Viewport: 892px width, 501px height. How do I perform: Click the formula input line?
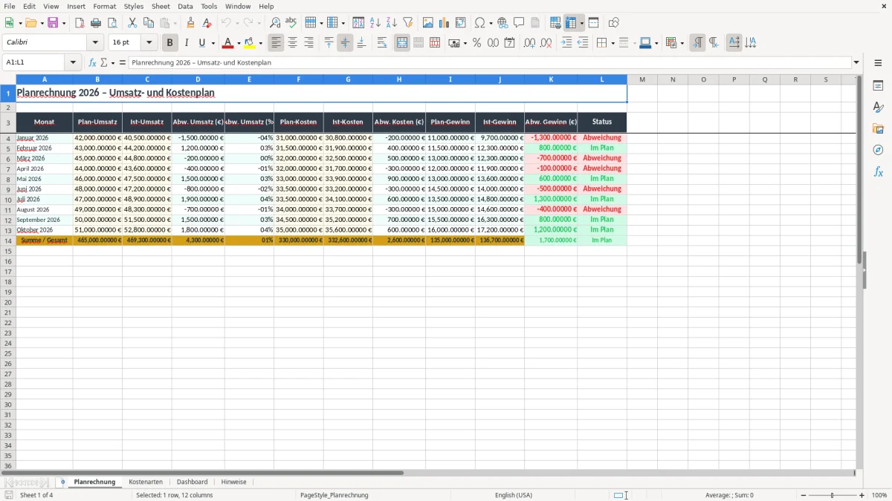tap(490, 63)
